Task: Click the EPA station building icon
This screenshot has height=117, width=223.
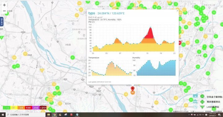Action: click(195, 102)
